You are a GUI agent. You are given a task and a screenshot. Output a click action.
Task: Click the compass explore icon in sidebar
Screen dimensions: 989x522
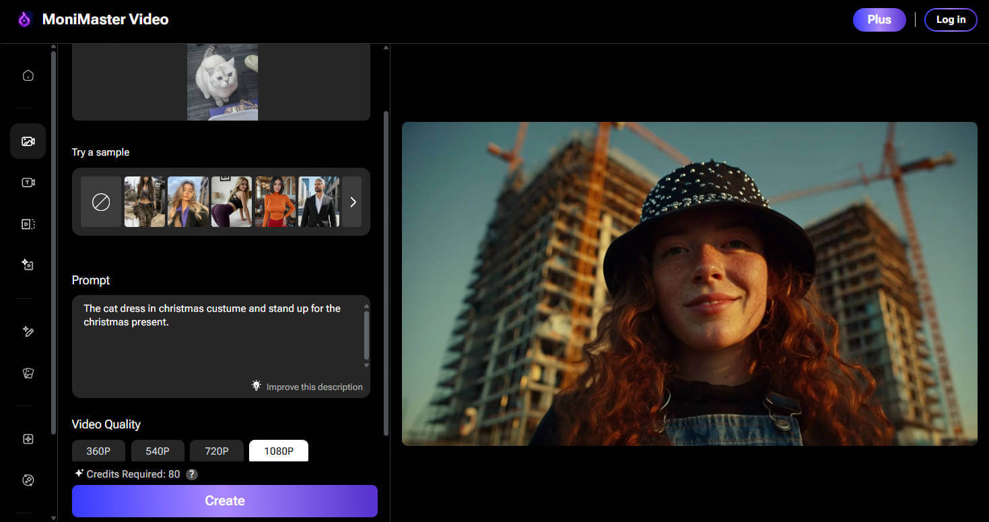28,480
